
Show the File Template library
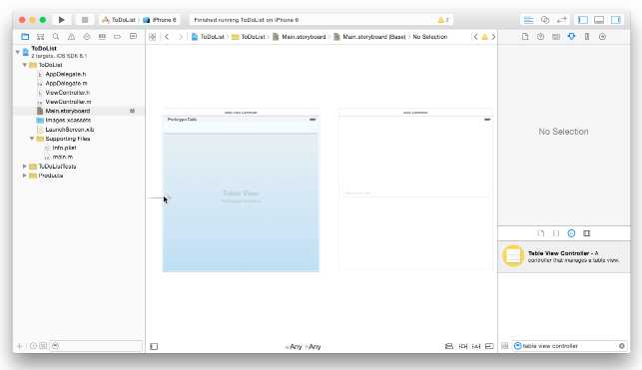pos(540,233)
